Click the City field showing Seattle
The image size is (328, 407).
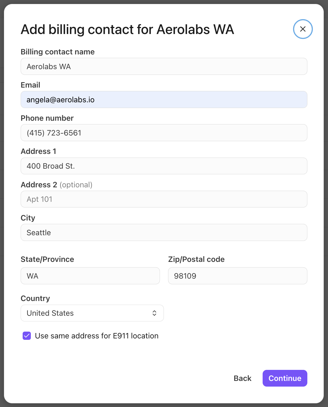coord(164,232)
